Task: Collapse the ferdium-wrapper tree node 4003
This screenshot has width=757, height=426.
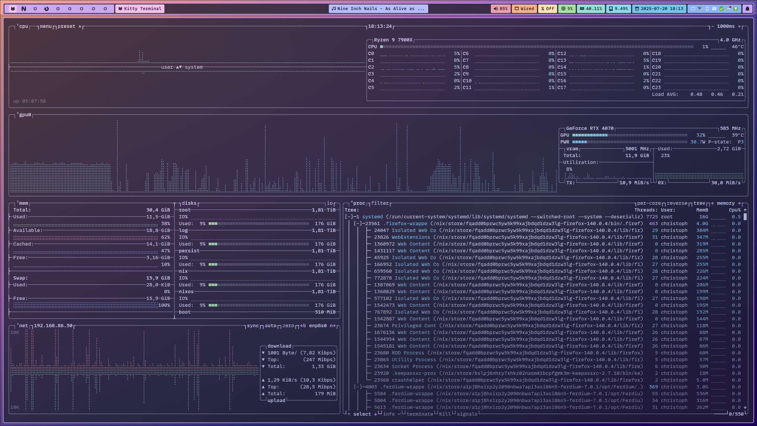Action: pos(358,387)
